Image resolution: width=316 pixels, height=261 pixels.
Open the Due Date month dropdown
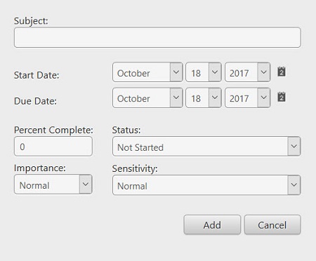coord(147,98)
